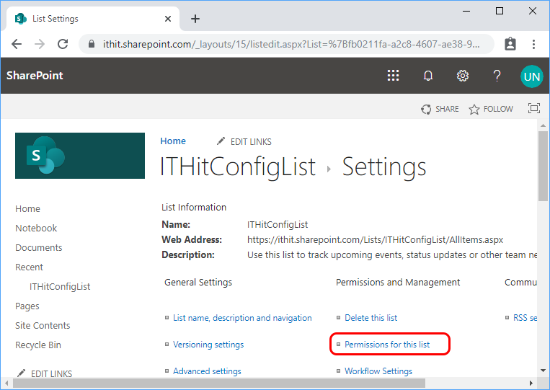Open Documents in the left sidebar
The width and height of the screenshot is (550, 390).
point(39,247)
